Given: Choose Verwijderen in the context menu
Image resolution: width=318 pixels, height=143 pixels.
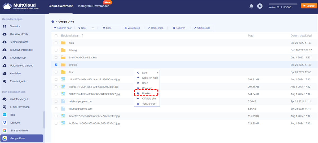Looking at the screenshot, I should [147, 104].
